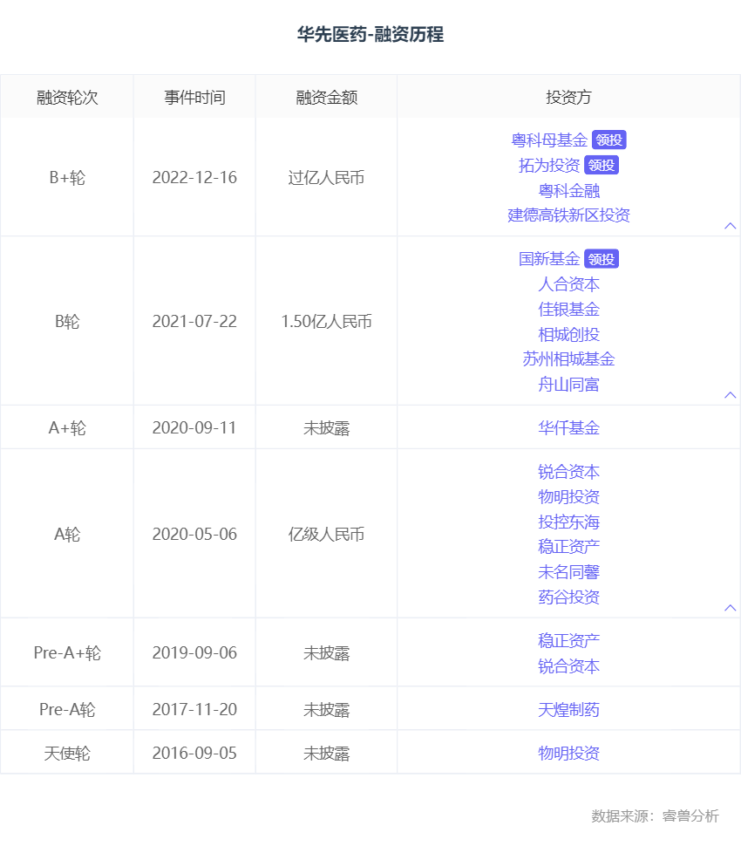Open the 未名同馨 investor link
The width and height of the screenshot is (741, 853).
(x=568, y=572)
